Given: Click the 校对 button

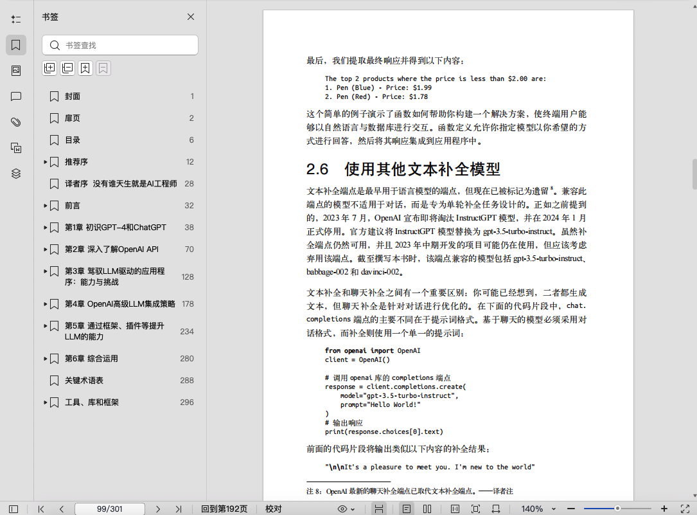Looking at the screenshot, I should (274, 509).
